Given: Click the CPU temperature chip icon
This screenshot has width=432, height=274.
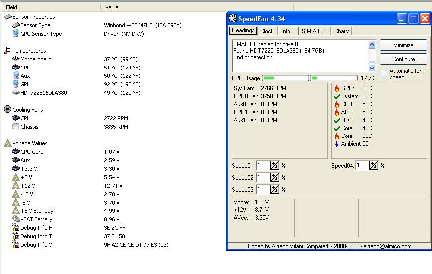Looking at the screenshot, I should coord(16,67).
